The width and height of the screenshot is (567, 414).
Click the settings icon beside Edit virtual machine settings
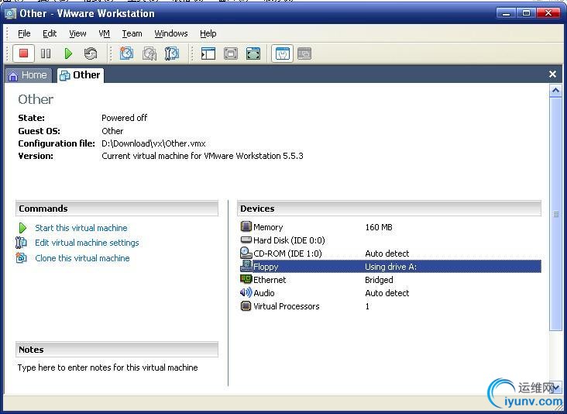21,243
